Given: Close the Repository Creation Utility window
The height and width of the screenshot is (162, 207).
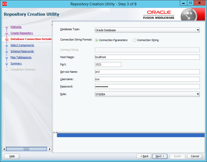Looking at the screenshot, I should click(200, 3).
